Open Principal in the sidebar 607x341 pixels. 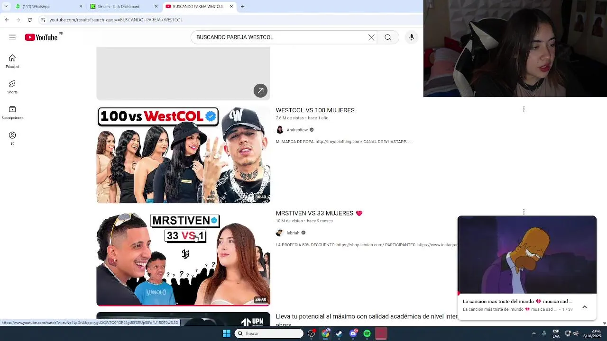(x=12, y=61)
